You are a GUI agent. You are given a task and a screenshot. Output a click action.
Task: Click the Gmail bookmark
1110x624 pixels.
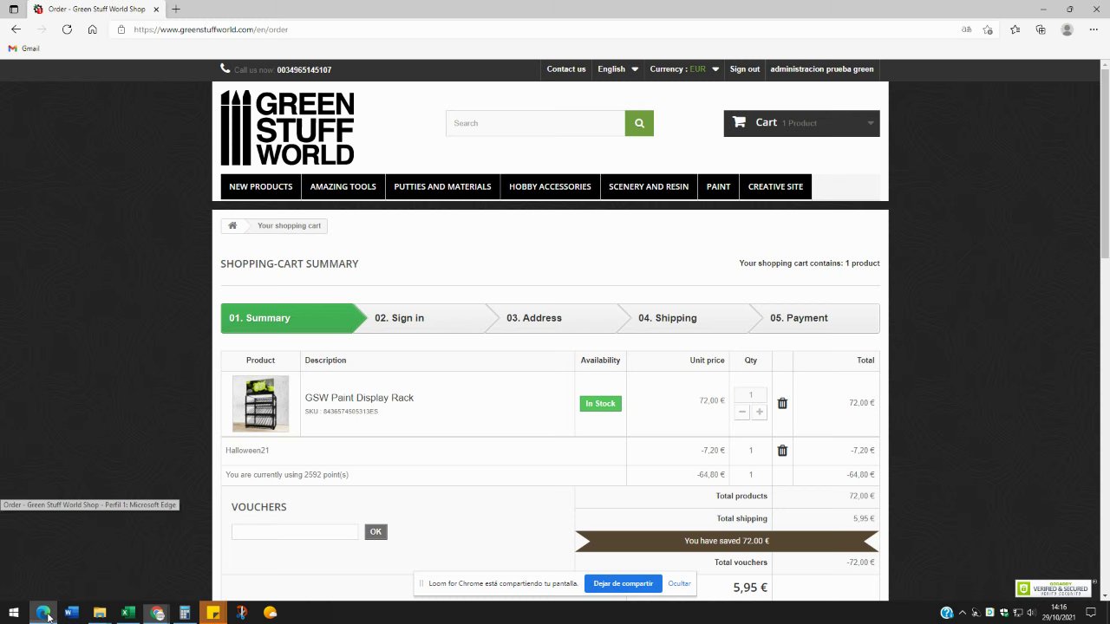point(24,49)
